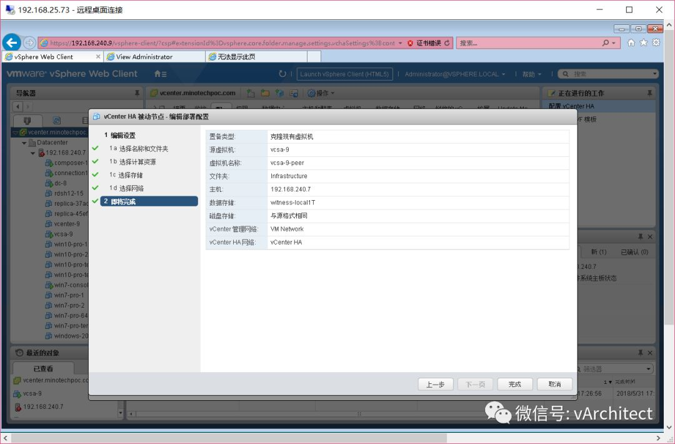
Task: Open the 筛选器 filter dropdown
Action: pyautogui.click(x=649, y=369)
